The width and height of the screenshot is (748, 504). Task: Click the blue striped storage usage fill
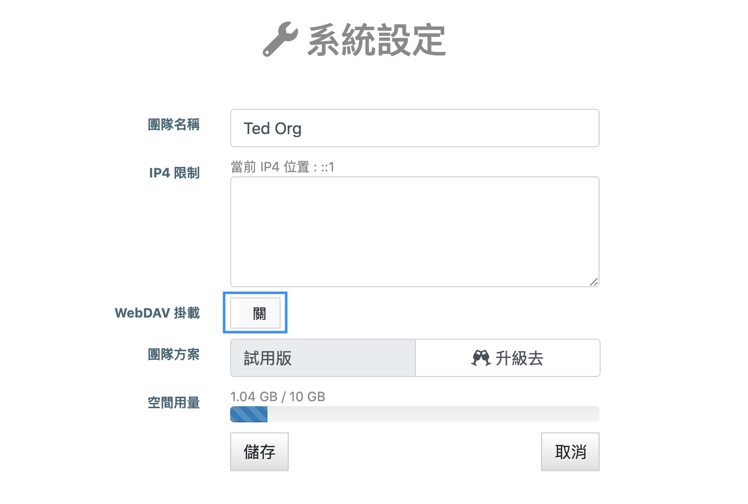(249, 414)
